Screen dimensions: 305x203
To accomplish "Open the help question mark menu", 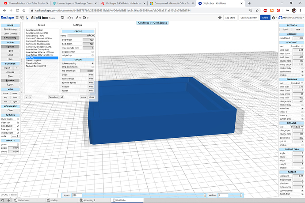I will click(x=274, y=18).
